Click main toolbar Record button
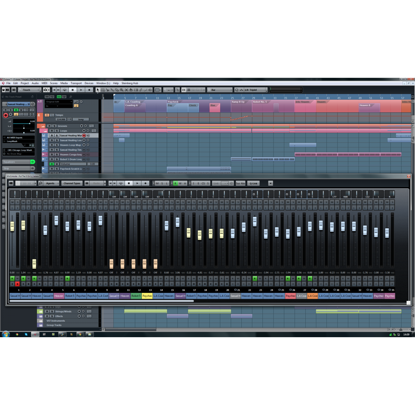The width and height of the screenshot is (415, 415). point(89,90)
